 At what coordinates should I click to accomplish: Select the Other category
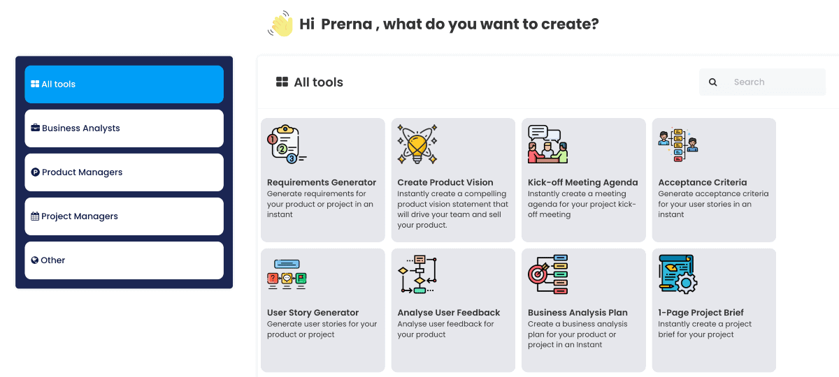tap(124, 260)
